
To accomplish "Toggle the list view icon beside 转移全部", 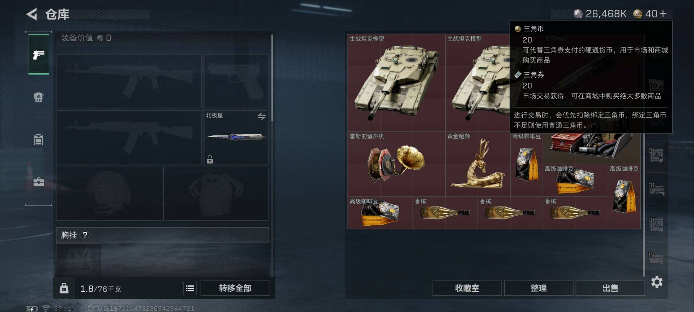I will [x=190, y=288].
